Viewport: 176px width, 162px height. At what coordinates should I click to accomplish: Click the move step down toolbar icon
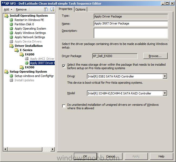click(52, 9)
